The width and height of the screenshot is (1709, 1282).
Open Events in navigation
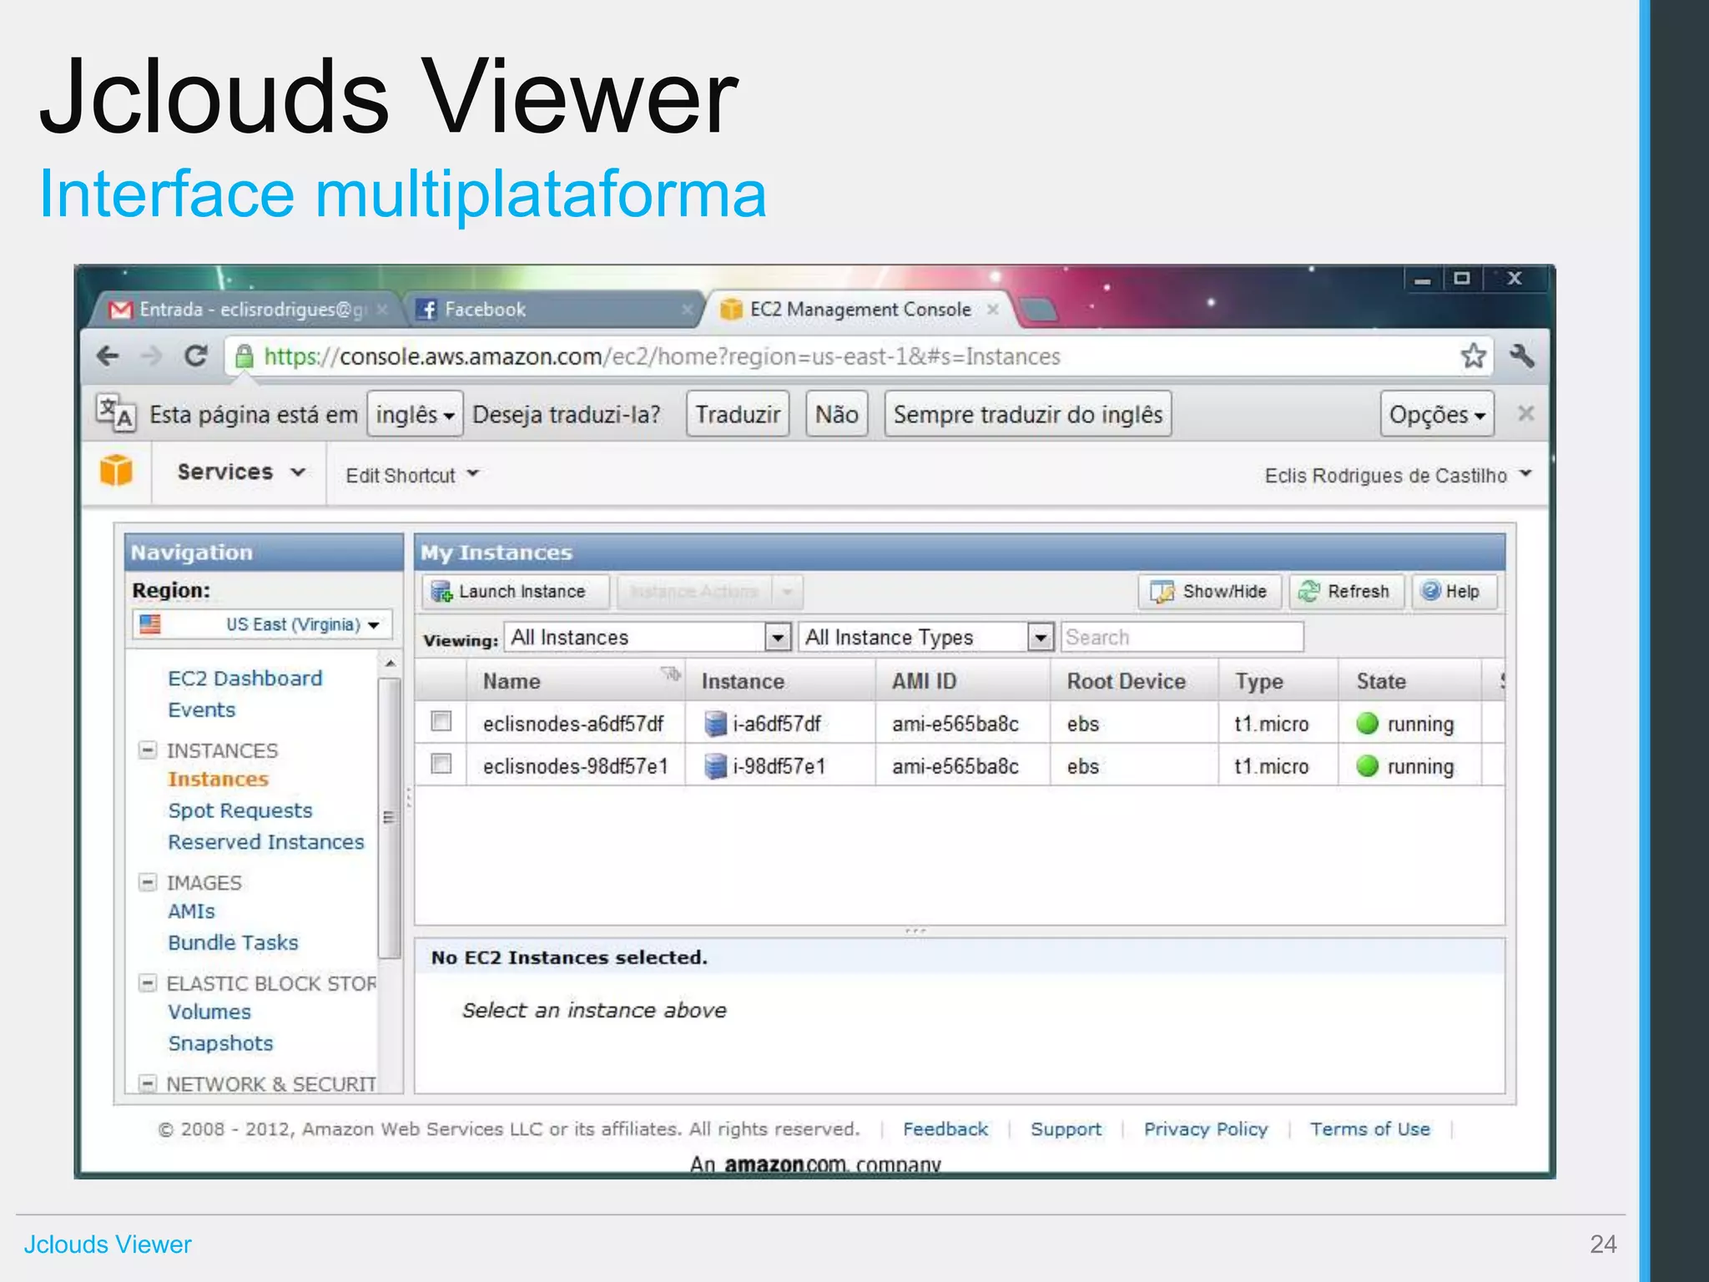[x=202, y=709]
